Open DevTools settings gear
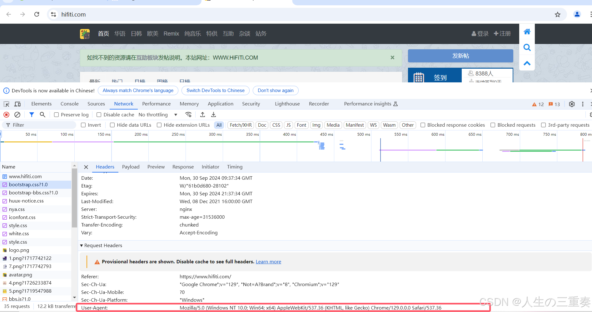This screenshot has width=592, height=312. click(572, 104)
